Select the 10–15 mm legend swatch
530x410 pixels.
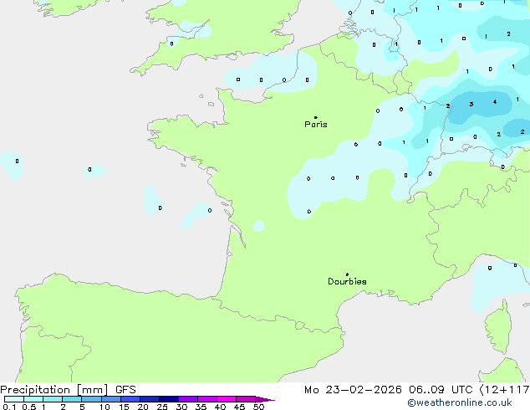[x=111, y=399]
